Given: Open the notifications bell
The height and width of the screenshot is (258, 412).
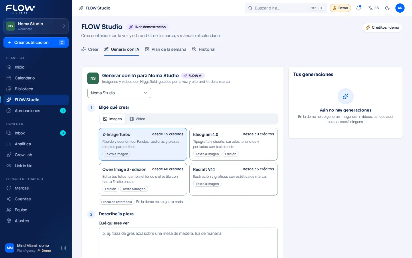Looking at the screenshot, I should point(358,8).
